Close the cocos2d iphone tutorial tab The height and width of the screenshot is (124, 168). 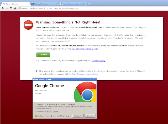tap(85, 4)
